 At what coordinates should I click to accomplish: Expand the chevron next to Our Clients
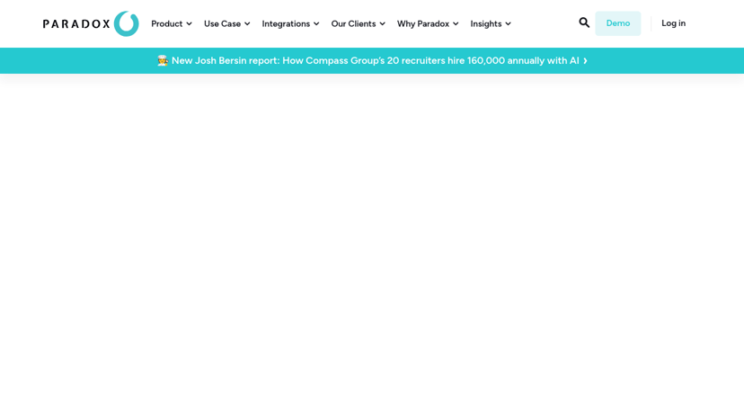pos(383,23)
